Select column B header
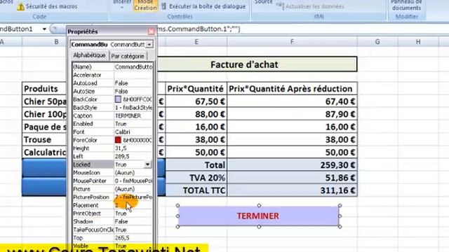 pyautogui.click(x=56, y=42)
